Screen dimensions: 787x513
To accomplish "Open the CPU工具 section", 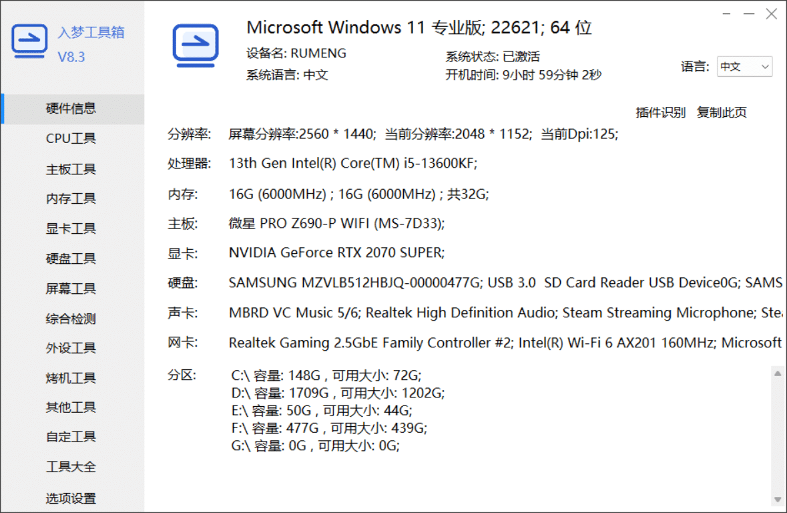I will (x=71, y=139).
